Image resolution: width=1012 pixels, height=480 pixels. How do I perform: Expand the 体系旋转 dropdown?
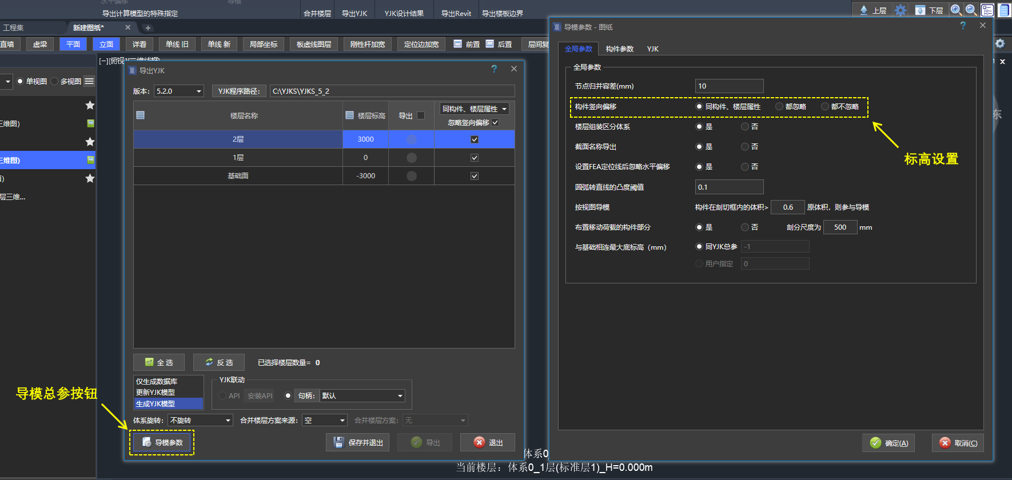(x=201, y=421)
